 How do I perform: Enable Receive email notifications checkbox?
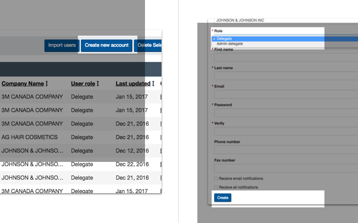point(216,179)
